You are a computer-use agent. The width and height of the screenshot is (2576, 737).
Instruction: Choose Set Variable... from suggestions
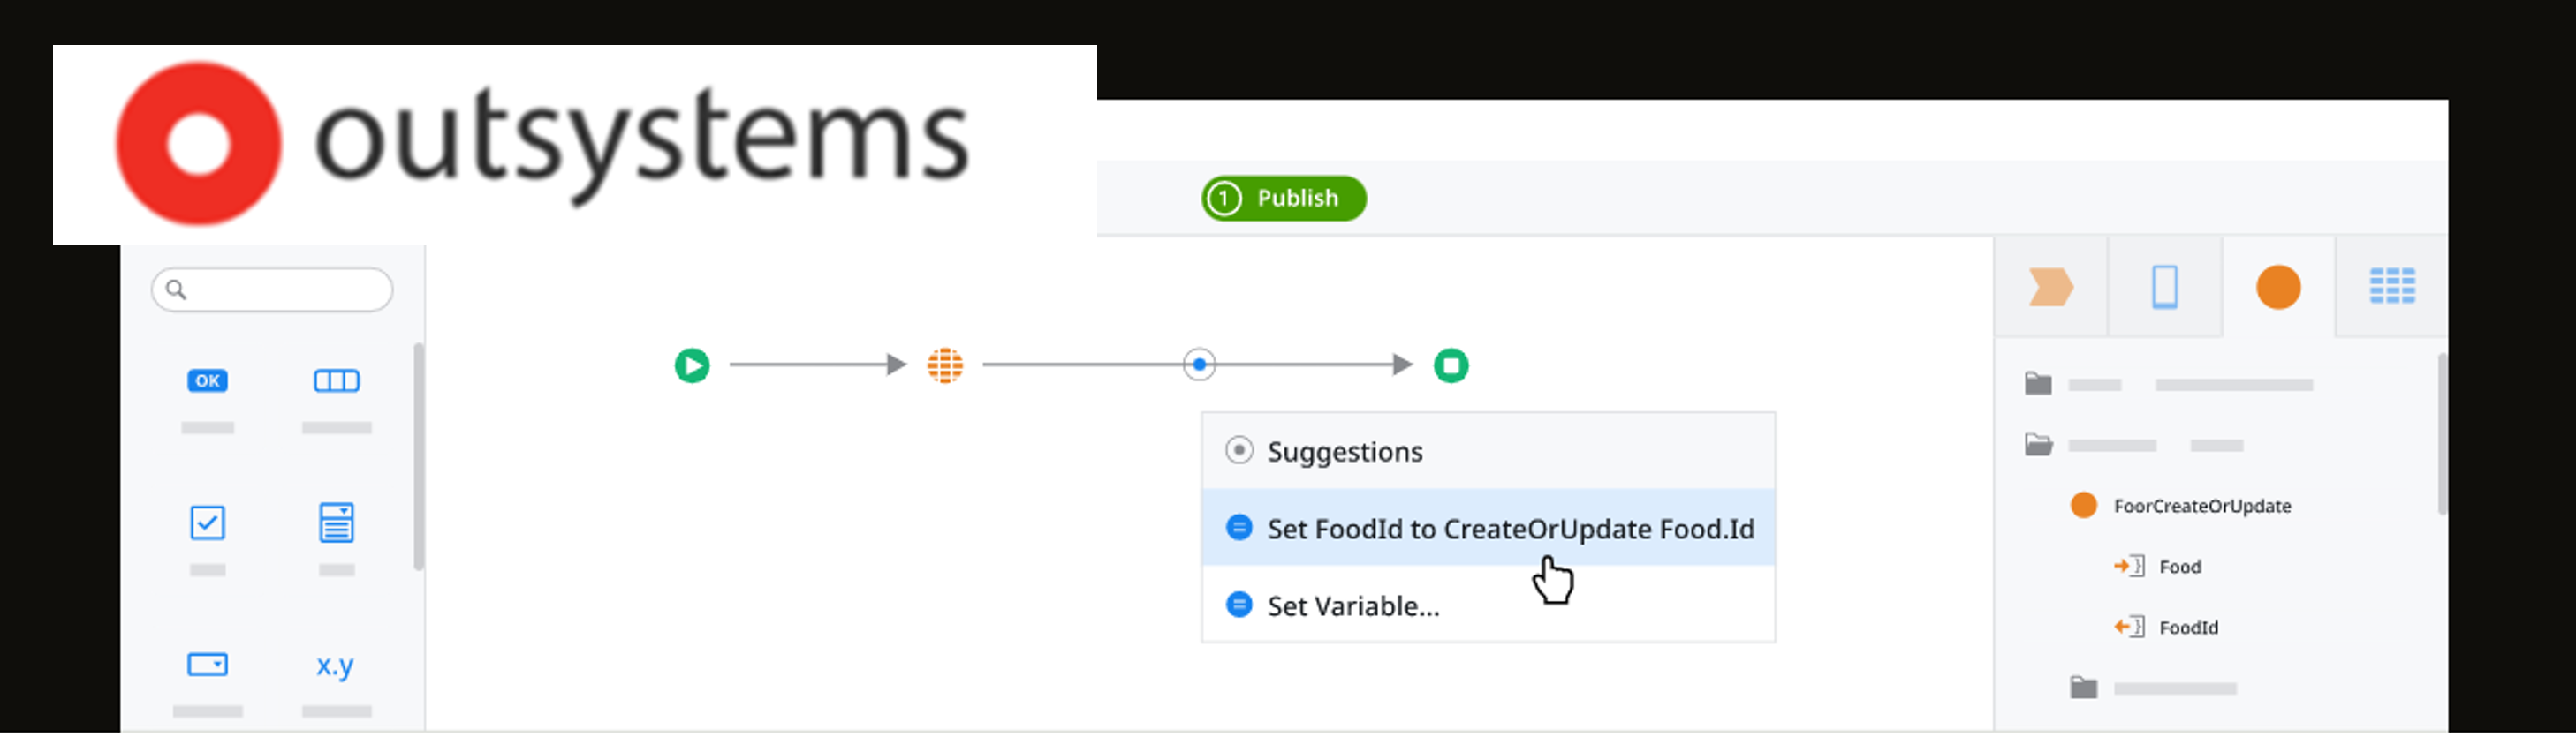(x=1353, y=605)
